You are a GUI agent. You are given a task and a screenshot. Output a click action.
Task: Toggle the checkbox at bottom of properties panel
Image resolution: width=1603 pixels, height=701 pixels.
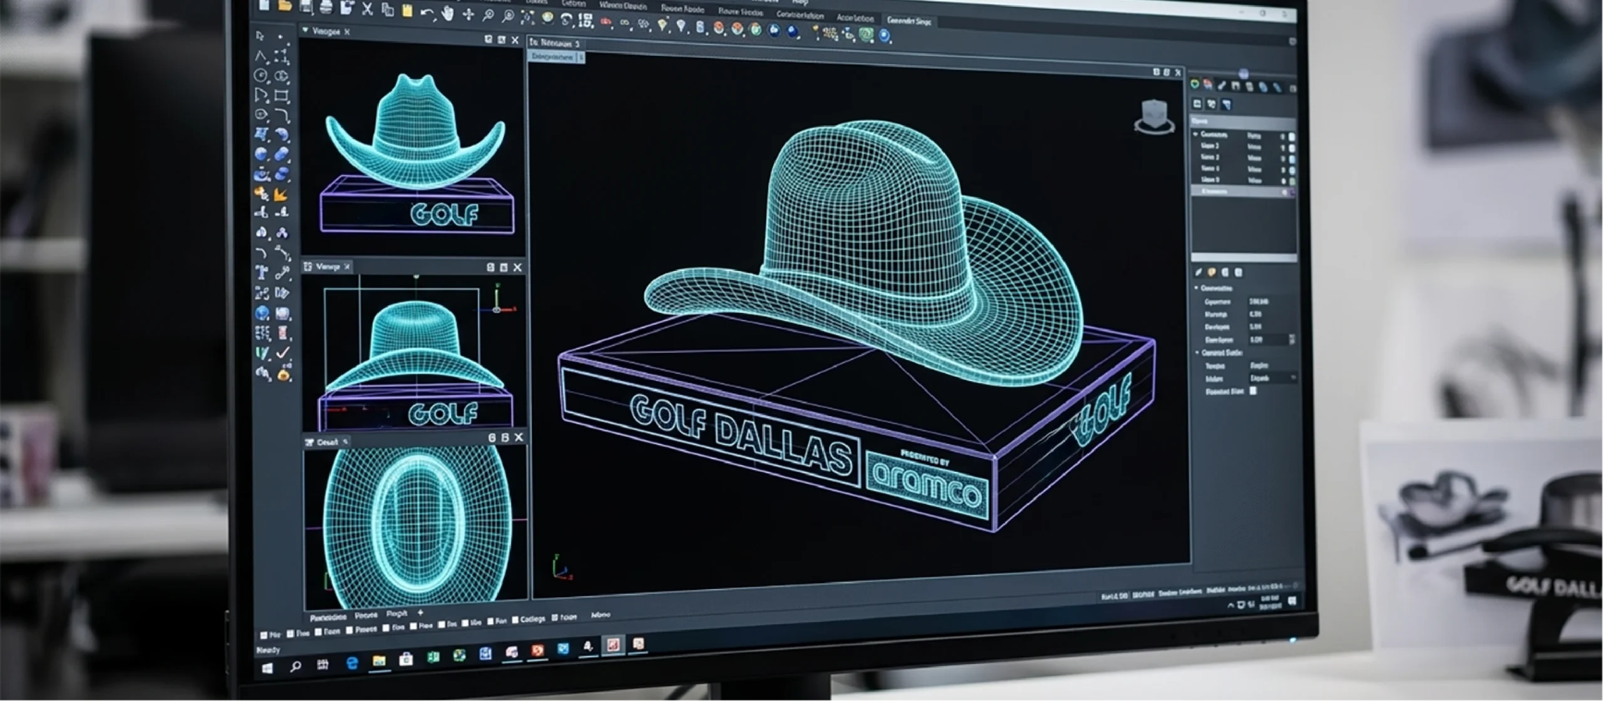coord(1253,391)
